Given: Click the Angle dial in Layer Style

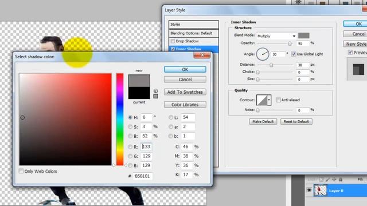Looking at the screenshot, I should pos(263,54).
